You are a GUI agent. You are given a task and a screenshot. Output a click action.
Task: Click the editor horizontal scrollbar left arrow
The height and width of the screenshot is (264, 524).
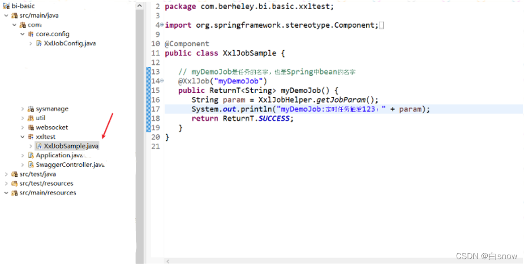(168, 261)
